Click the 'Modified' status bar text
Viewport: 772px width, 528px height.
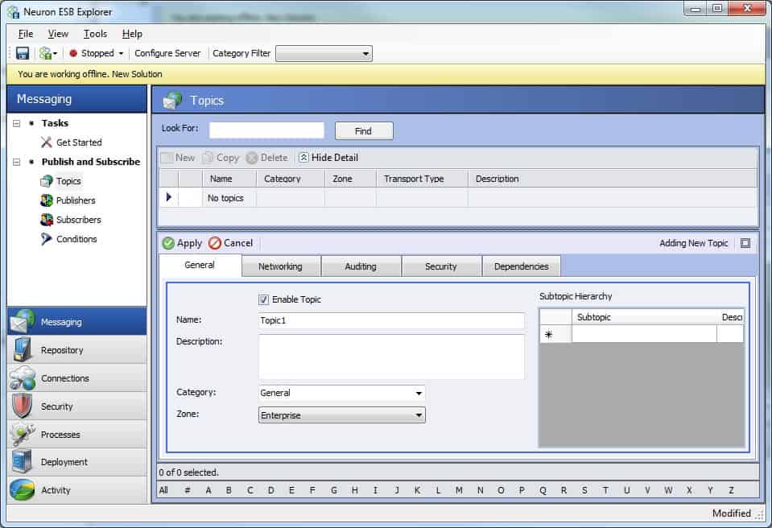pyautogui.click(x=731, y=514)
